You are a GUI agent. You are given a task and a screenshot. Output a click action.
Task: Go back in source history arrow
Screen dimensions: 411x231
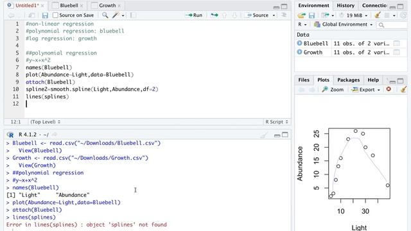(11, 15)
